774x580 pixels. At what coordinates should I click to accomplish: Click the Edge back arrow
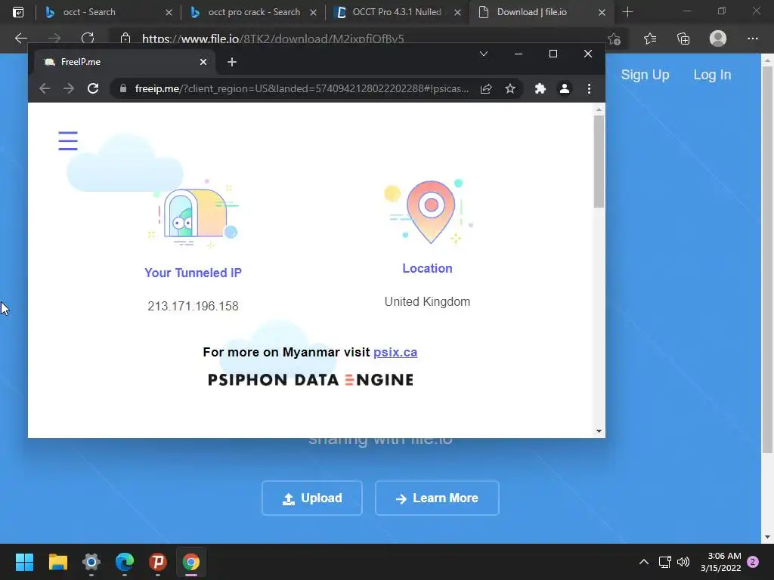click(x=20, y=38)
